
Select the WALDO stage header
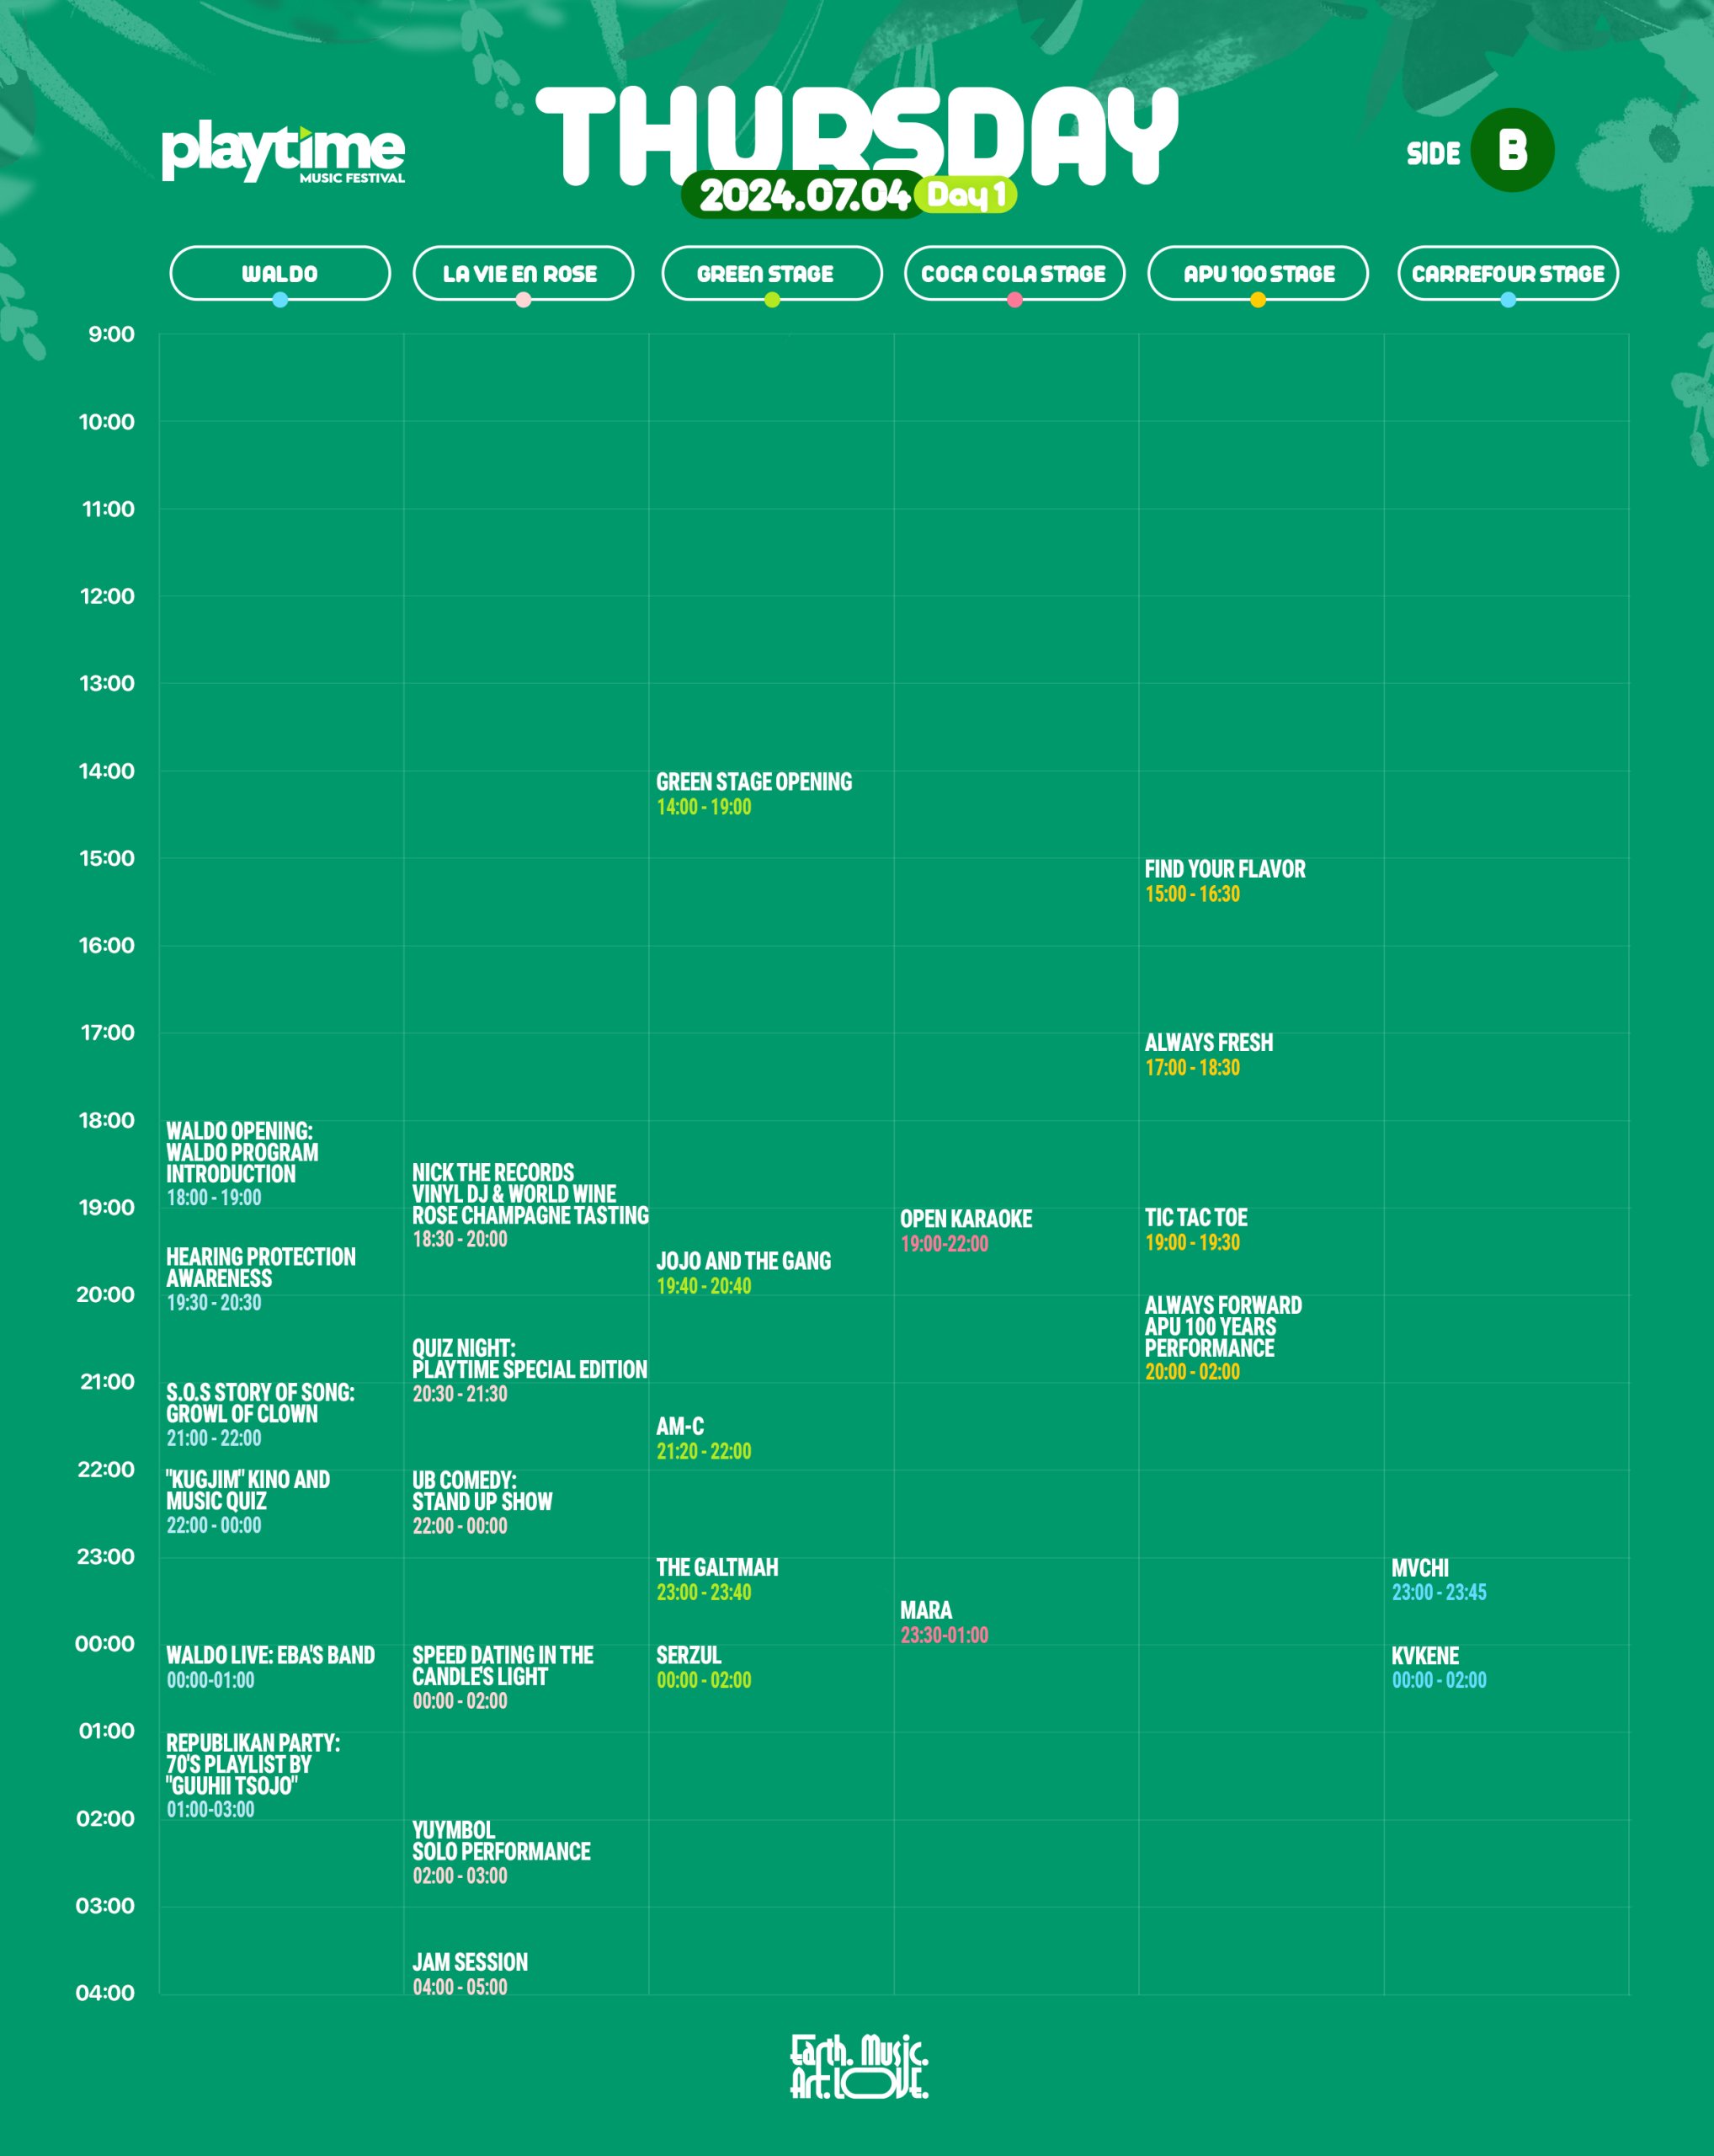[279, 273]
